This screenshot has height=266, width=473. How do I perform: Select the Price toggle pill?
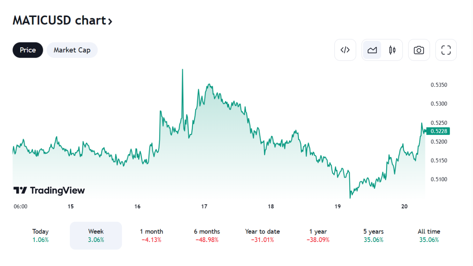(28, 50)
